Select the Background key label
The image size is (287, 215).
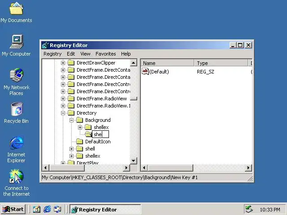(x=98, y=120)
